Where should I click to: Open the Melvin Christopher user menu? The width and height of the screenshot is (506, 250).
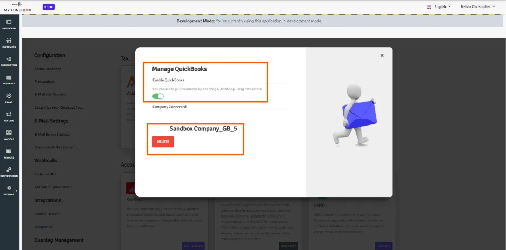(x=478, y=7)
